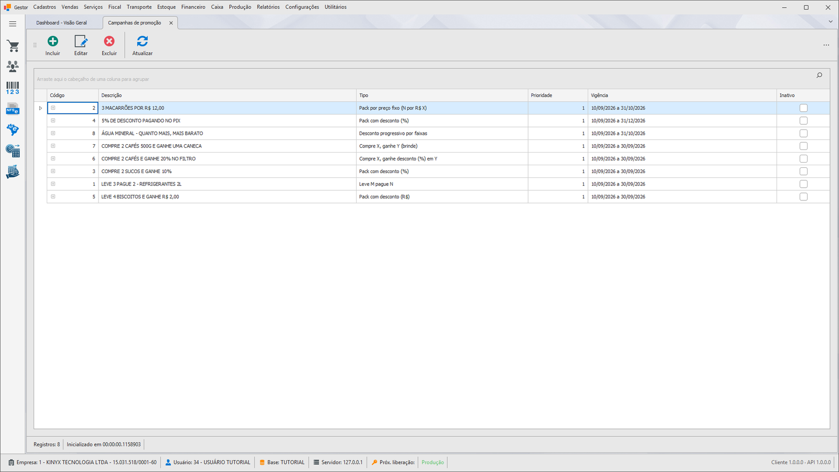
Task: Open the shopping cart sidebar icon
Action: point(13,46)
